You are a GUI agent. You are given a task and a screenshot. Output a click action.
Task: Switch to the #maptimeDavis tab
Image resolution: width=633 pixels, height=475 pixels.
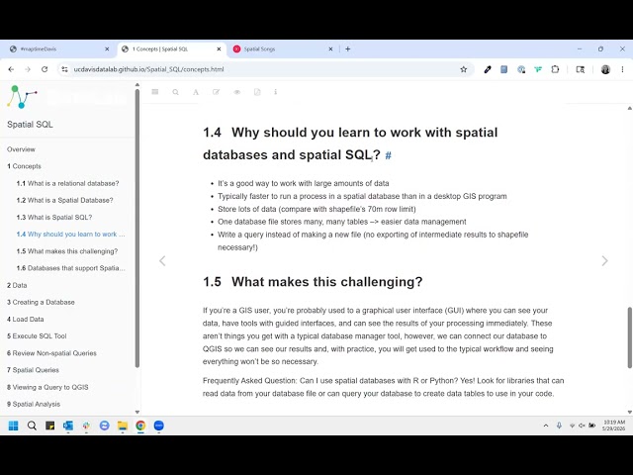point(56,48)
